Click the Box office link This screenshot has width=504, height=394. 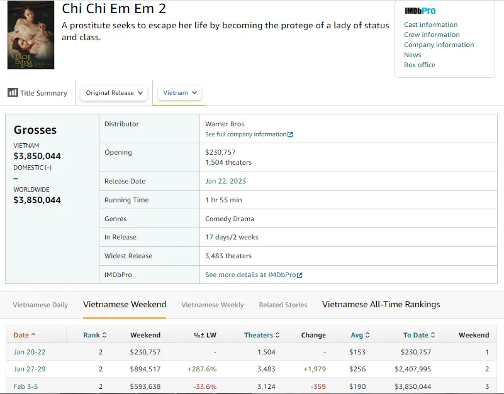[x=419, y=65]
